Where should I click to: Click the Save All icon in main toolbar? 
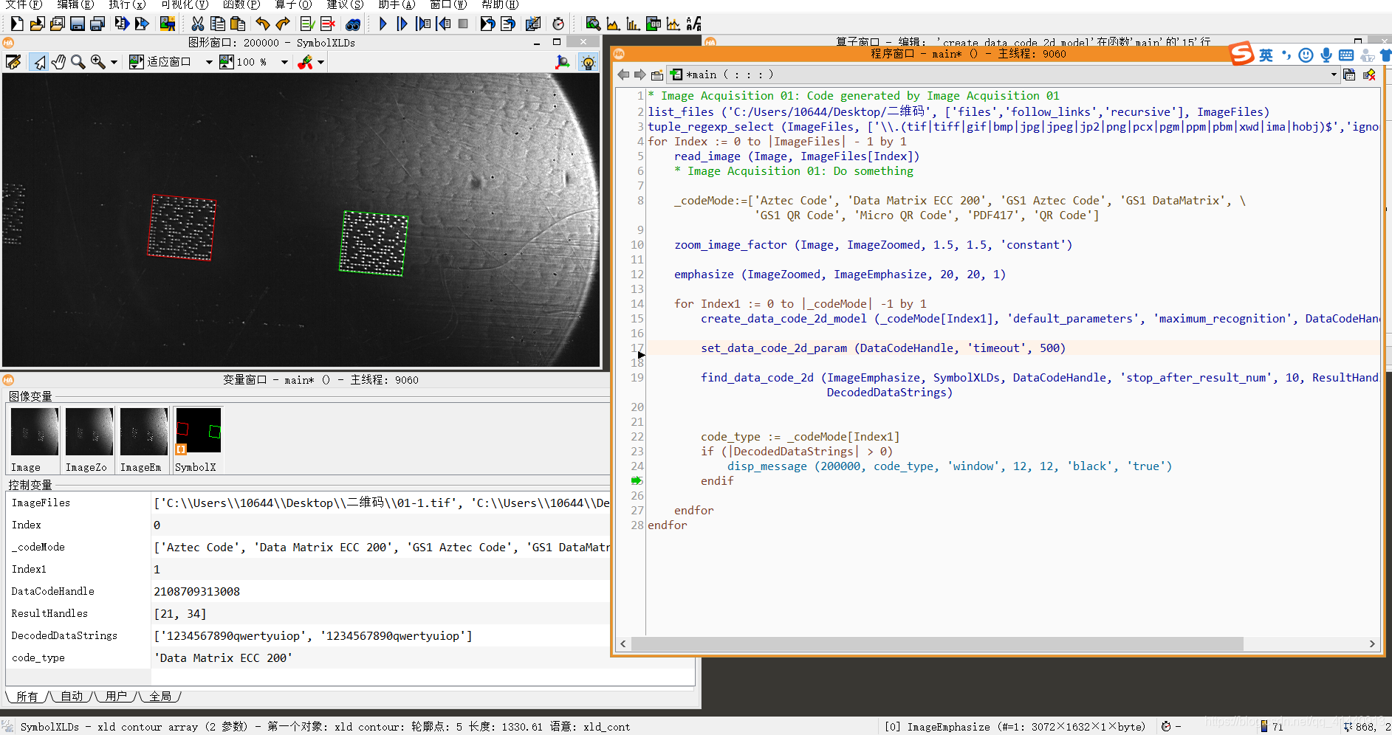pos(97,24)
